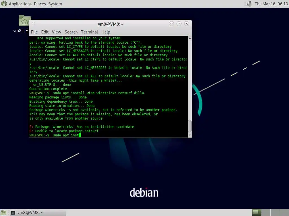Open the terminal View menu
Viewport: 289px width, 216px height.
point(56,32)
